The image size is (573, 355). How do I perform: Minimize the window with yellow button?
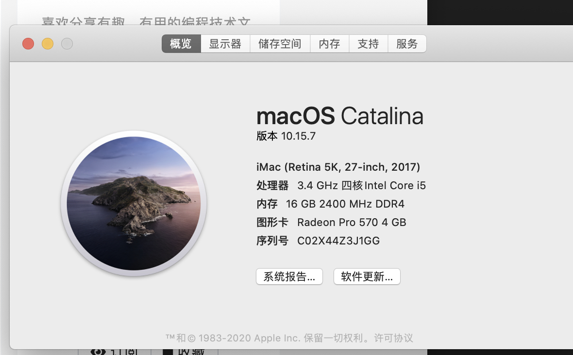coord(48,44)
